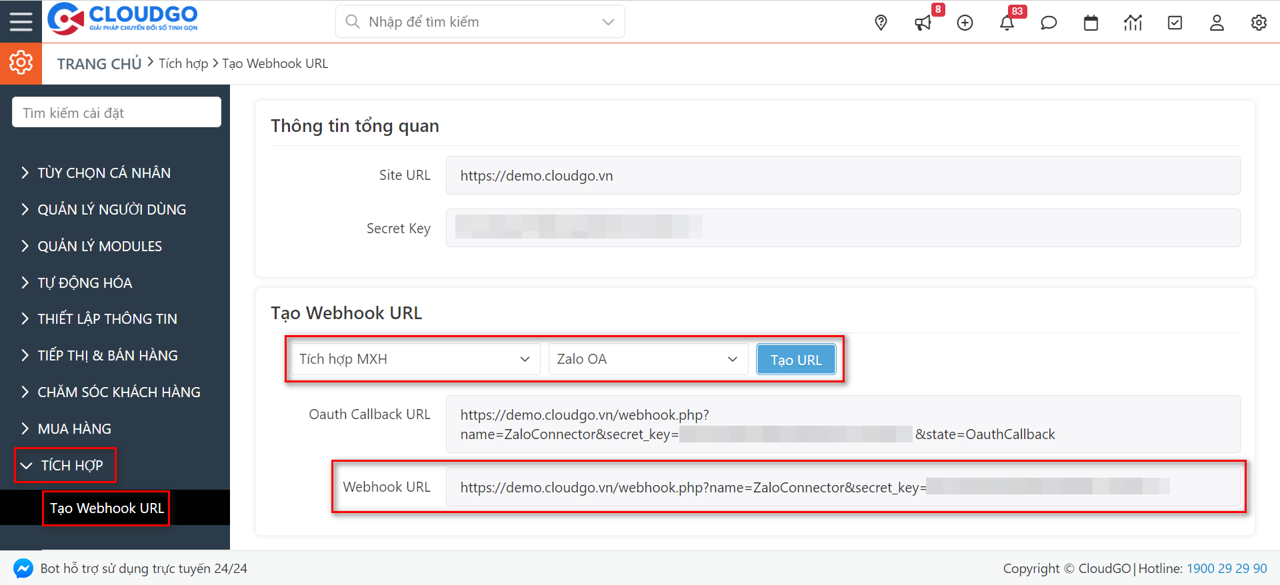This screenshot has width=1280, height=585.
Task: Click the quick create plus icon
Action: coord(965,23)
